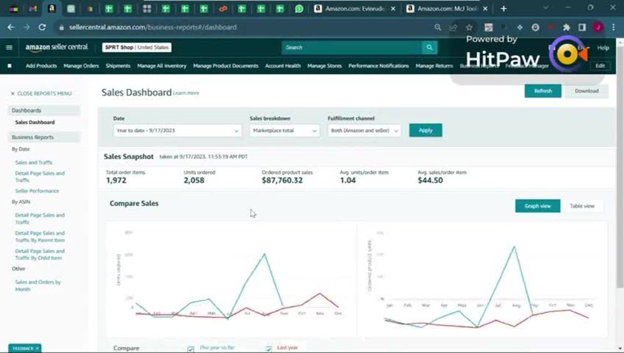Open Manage Returns menu item
Viewport: 624px width, 353px height.
point(434,66)
